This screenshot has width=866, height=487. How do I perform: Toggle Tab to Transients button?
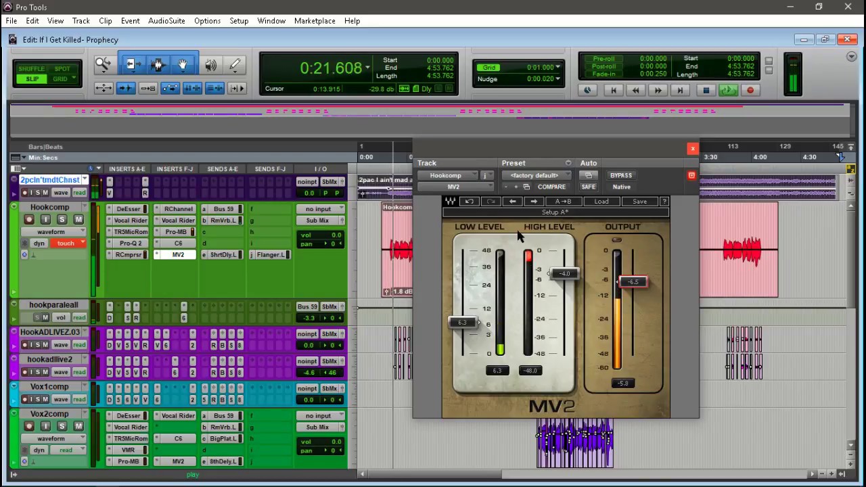click(x=126, y=88)
